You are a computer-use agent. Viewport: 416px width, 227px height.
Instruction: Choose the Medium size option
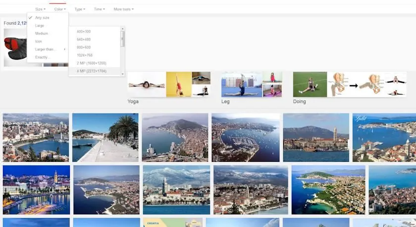[48, 34]
